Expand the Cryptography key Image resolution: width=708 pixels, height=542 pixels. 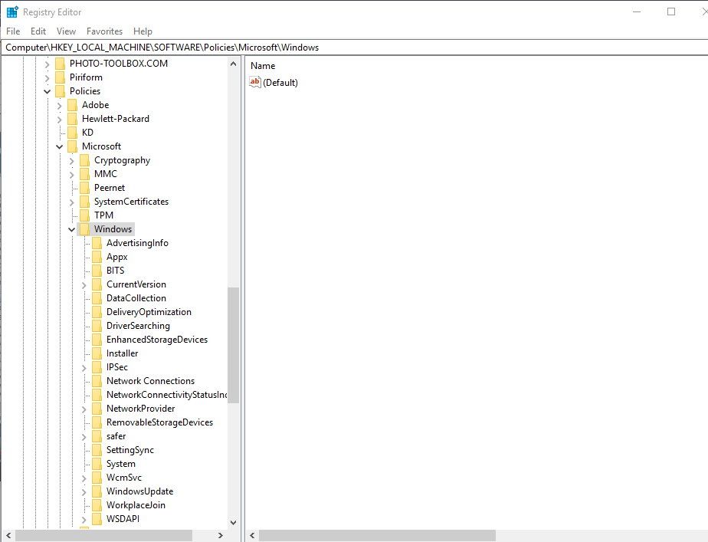pos(71,161)
